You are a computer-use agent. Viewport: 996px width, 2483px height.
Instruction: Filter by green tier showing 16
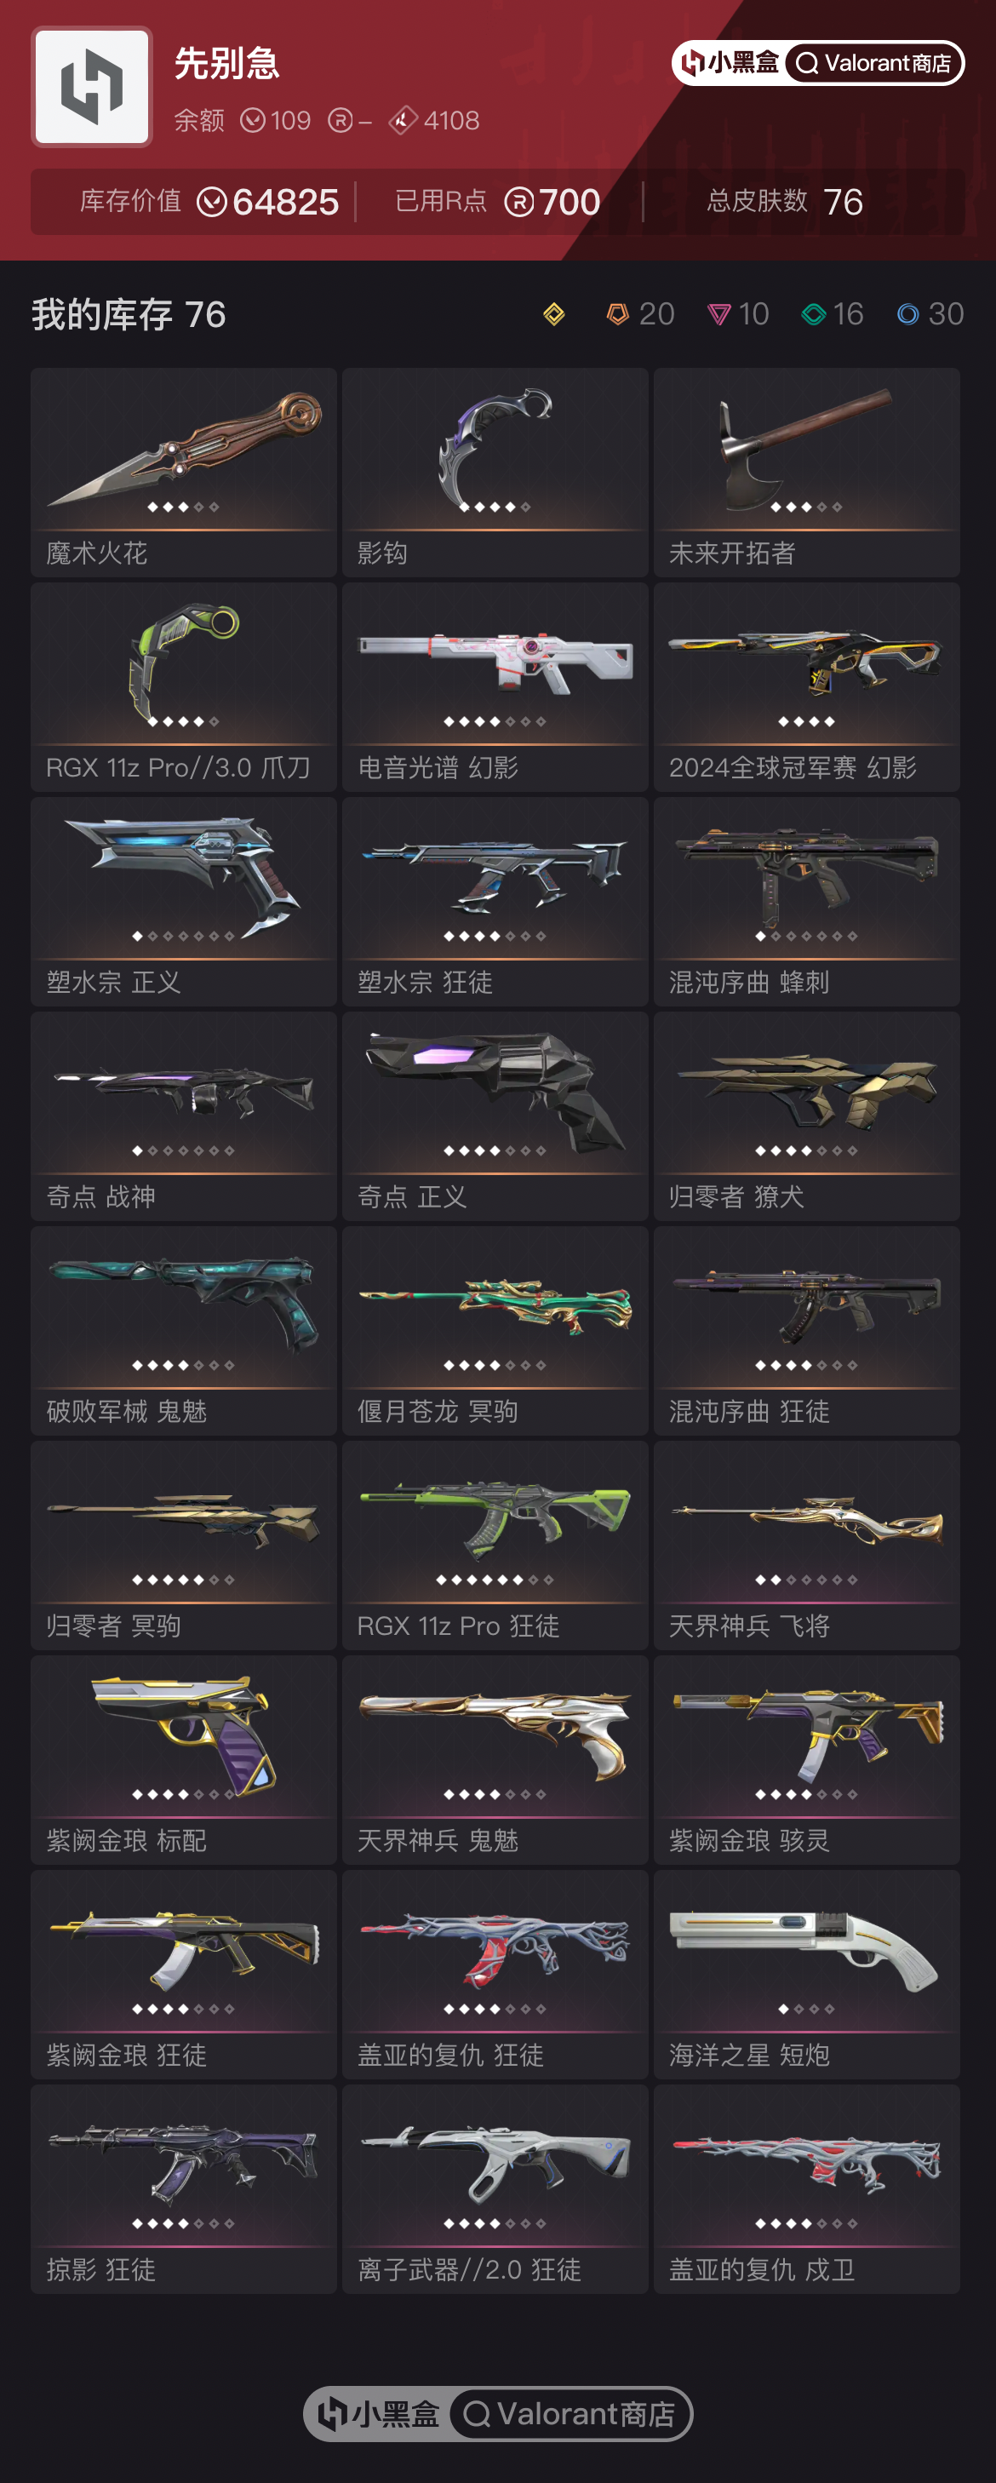point(833,314)
